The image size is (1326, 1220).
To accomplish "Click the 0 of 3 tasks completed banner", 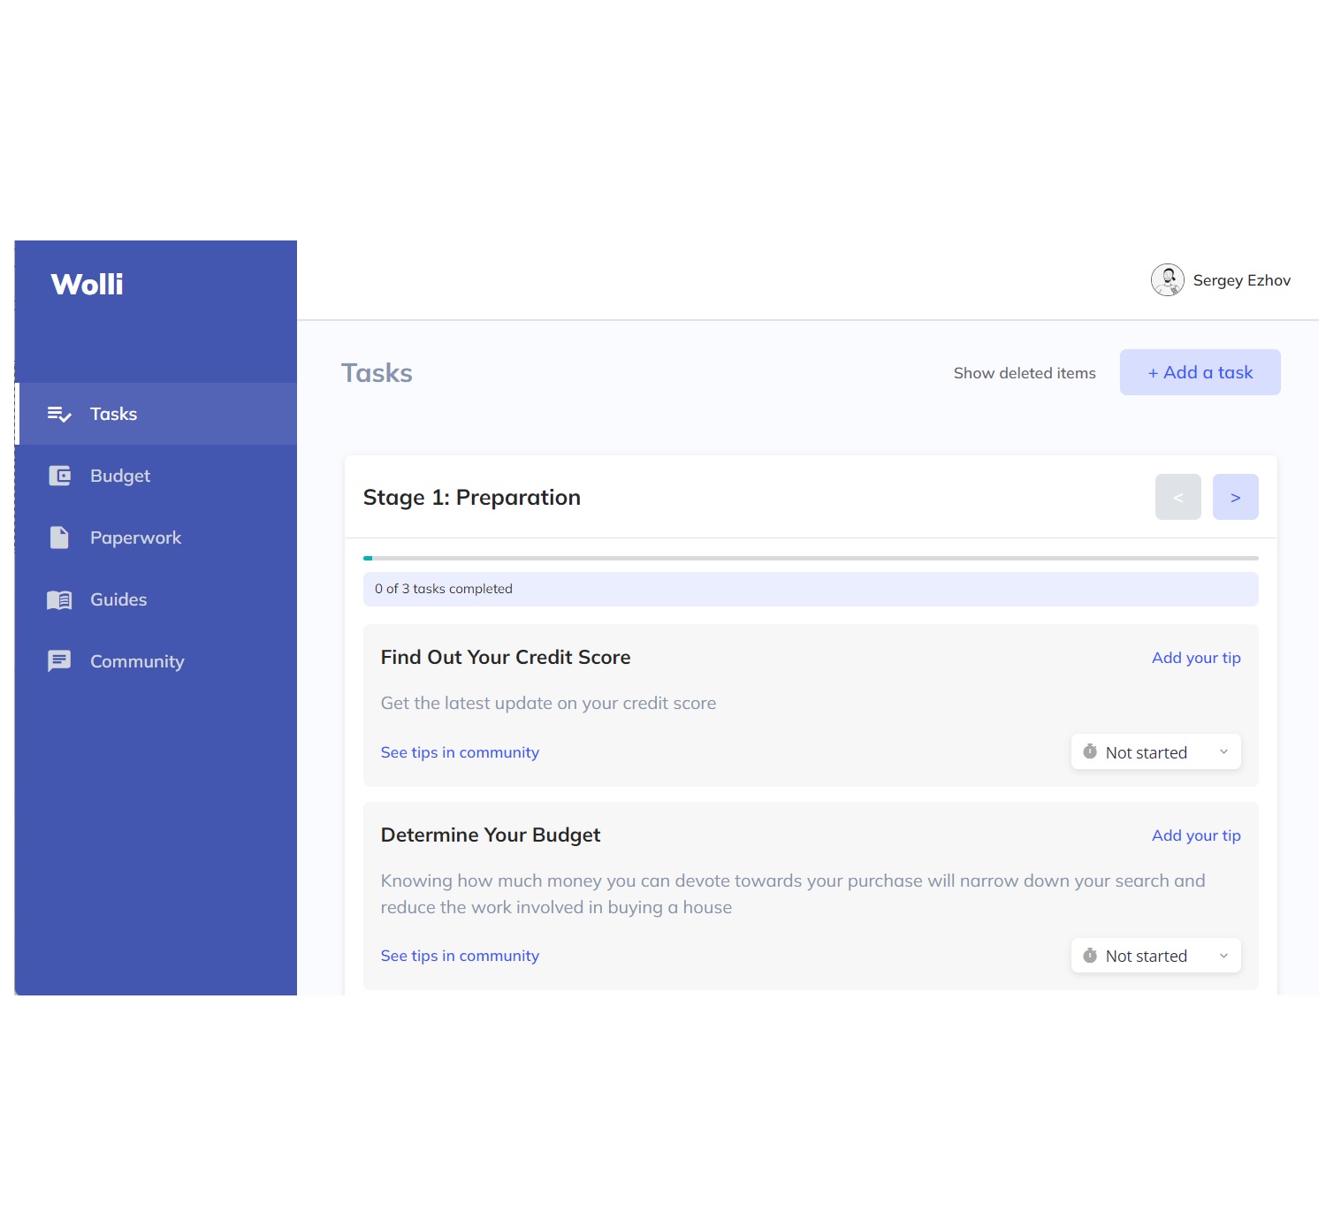I will [x=811, y=589].
